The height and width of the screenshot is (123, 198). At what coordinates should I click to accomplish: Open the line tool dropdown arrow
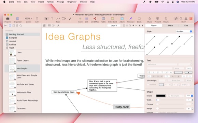click(x=59, y=19)
